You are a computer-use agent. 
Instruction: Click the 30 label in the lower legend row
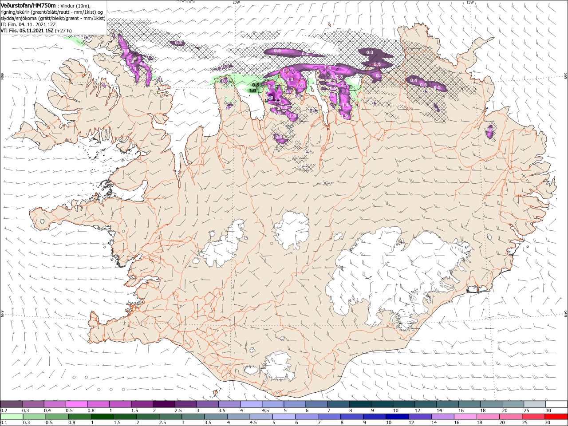[x=548, y=423]
